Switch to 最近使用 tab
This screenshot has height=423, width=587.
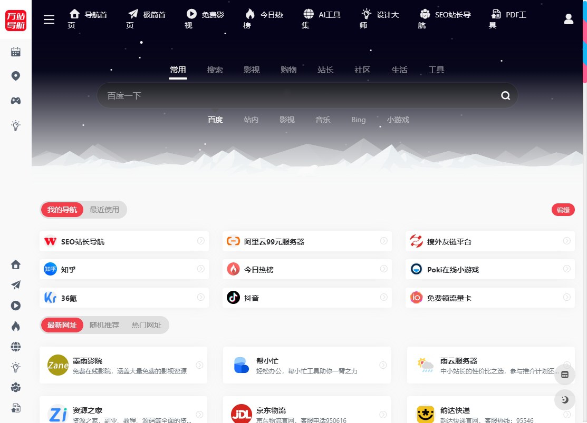104,210
